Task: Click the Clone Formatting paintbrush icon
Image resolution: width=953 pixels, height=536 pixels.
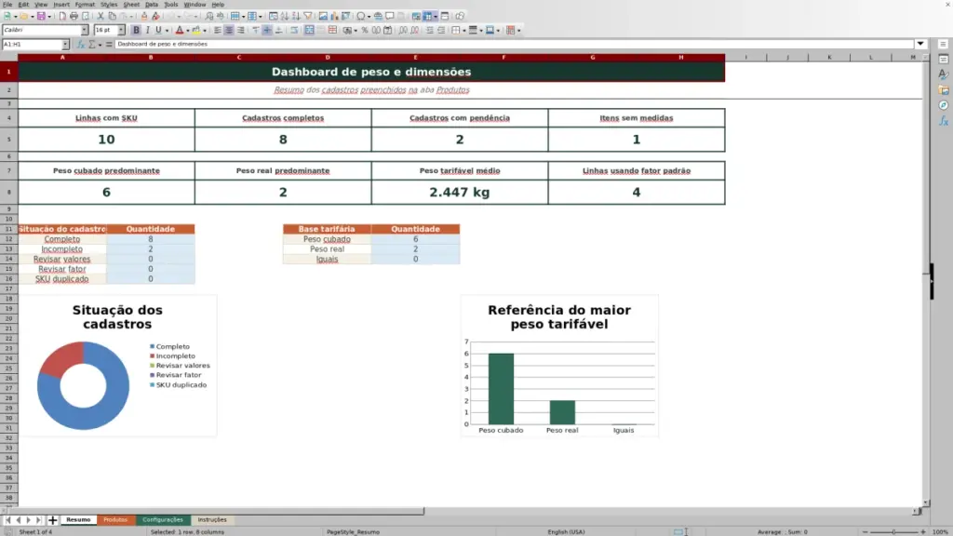Action: pos(144,17)
